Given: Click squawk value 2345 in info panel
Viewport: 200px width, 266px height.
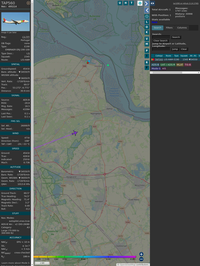Looking at the screenshot, I should click(27, 57).
